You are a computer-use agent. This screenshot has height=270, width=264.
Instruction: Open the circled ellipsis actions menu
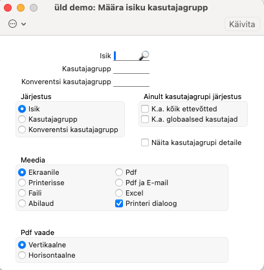click(12, 24)
